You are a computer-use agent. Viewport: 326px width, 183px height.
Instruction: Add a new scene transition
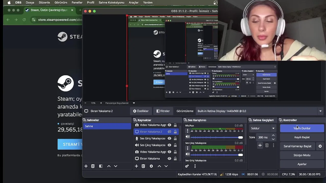(x=260, y=145)
